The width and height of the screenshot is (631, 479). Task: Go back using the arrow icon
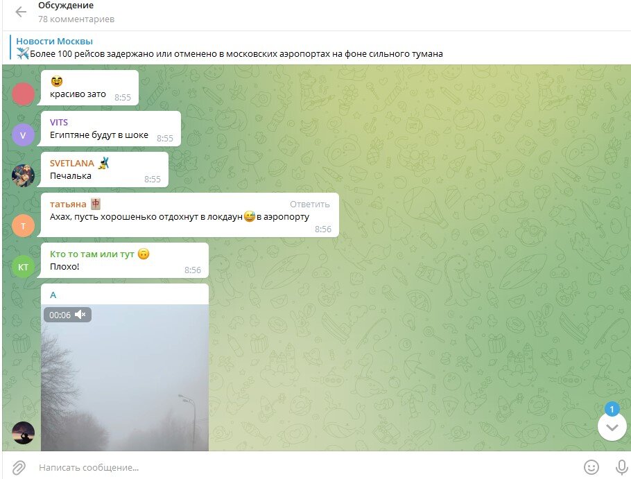click(21, 12)
